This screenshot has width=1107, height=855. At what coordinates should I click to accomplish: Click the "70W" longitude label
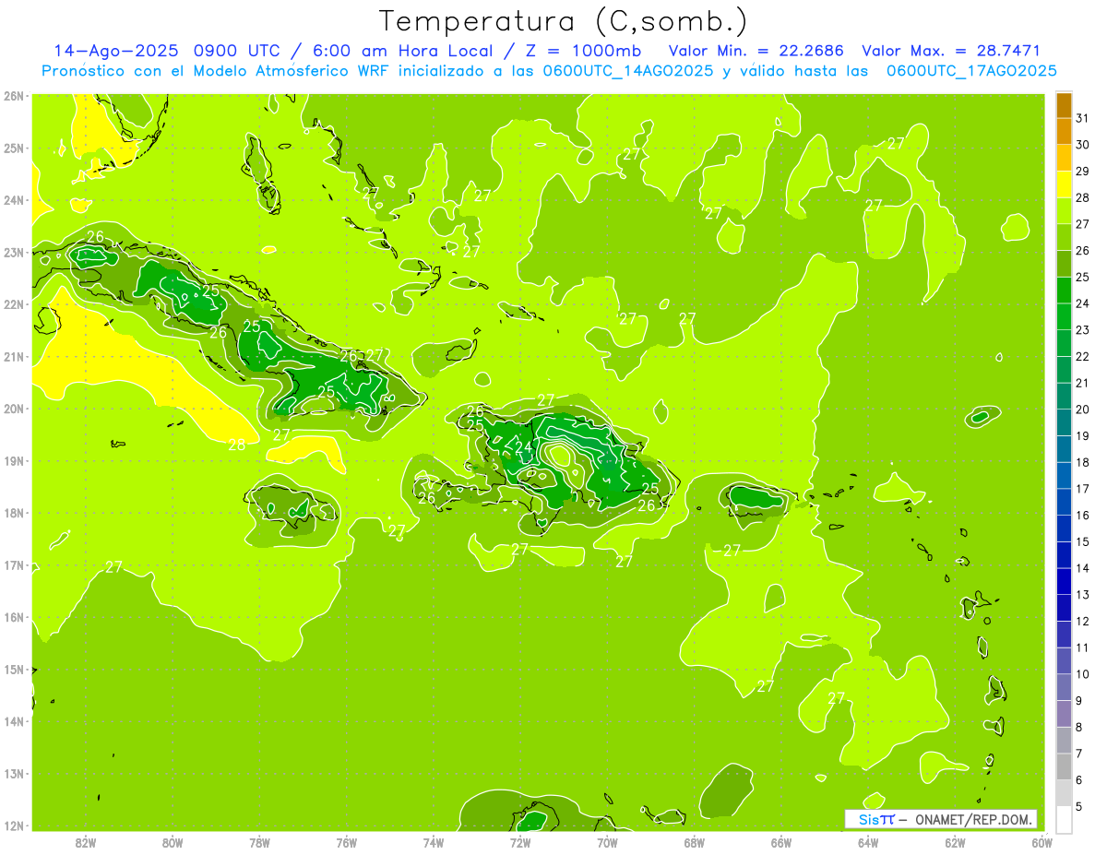click(607, 842)
